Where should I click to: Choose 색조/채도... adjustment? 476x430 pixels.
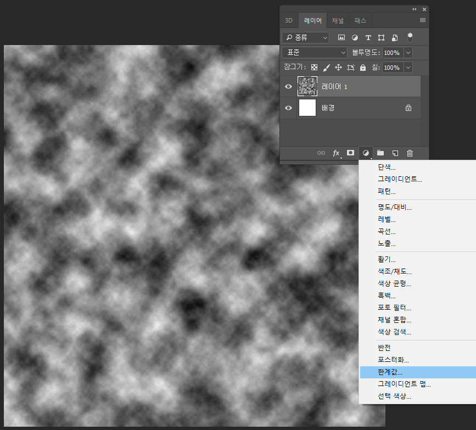coord(417,271)
